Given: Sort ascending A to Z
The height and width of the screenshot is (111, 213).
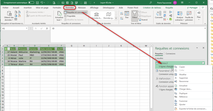Looking at the screenshot, I should pos(122,14).
